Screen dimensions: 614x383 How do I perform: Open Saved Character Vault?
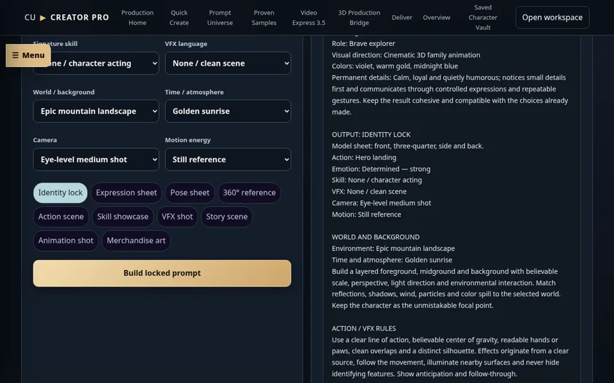coord(483,18)
